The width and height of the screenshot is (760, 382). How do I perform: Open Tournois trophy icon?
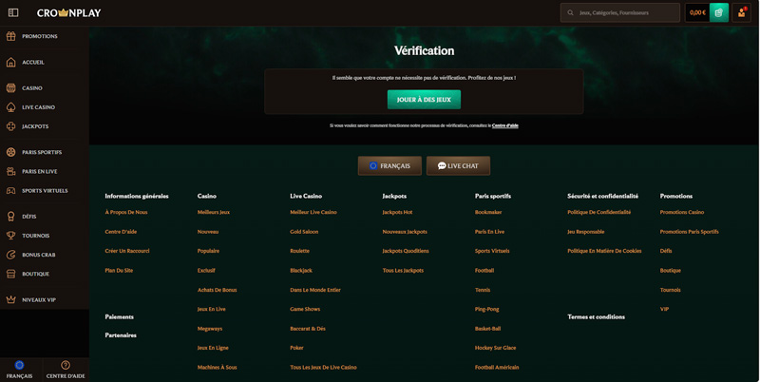[x=10, y=235]
